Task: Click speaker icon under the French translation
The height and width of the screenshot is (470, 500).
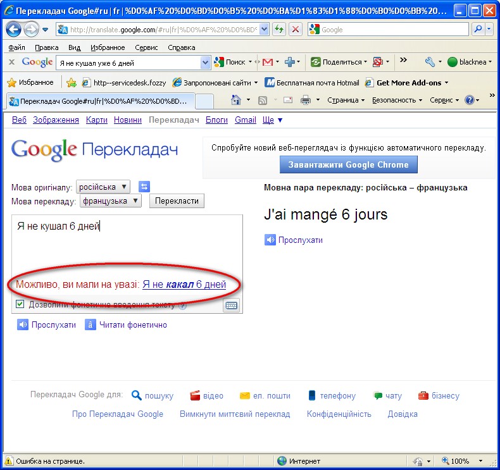Action: [x=270, y=240]
